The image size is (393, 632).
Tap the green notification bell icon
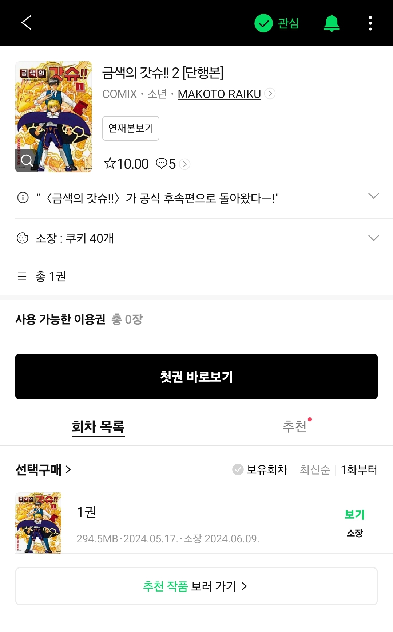click(332, 23)
